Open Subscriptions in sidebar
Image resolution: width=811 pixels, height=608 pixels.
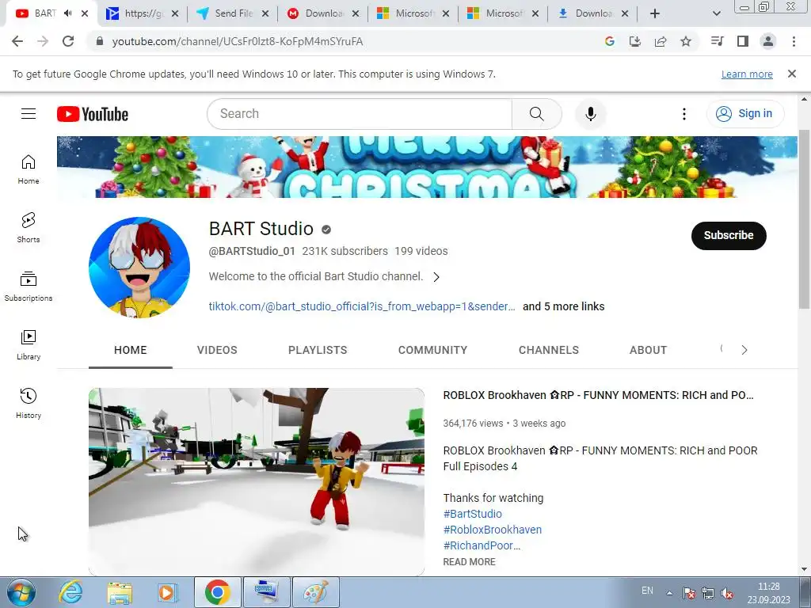tap(29, 286)
